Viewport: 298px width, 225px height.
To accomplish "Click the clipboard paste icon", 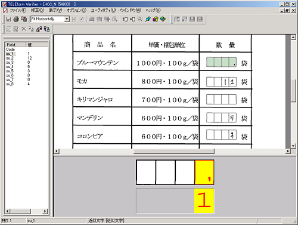I will pyautogui.click(x=24, y=19).
